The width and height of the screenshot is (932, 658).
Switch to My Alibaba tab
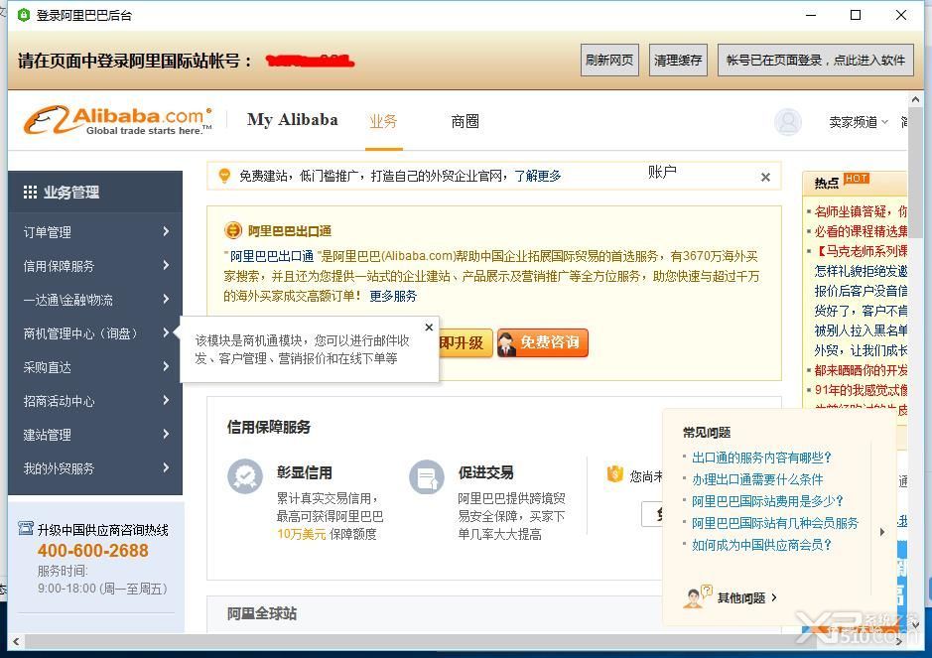[293, 120]
